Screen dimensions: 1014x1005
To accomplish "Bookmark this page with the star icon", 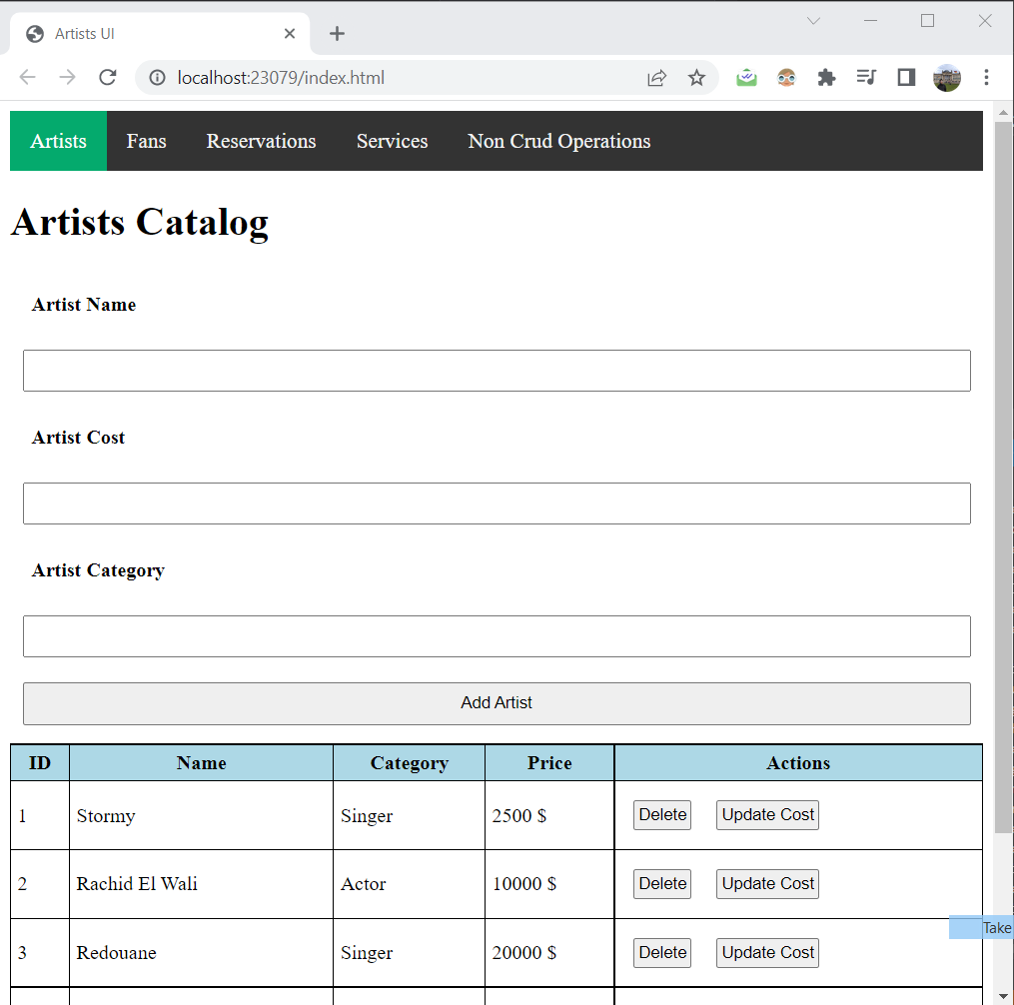I will 696,78.
